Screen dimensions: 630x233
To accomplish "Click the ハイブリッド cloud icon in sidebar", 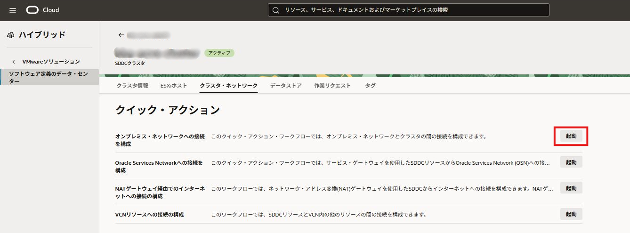I will tap(11, 35).
